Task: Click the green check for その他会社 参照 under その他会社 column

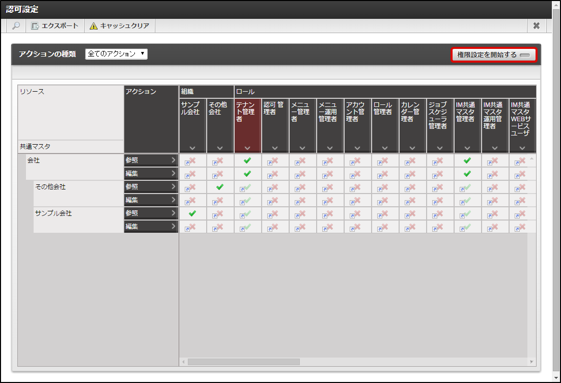Action: [x=220, y=187]
